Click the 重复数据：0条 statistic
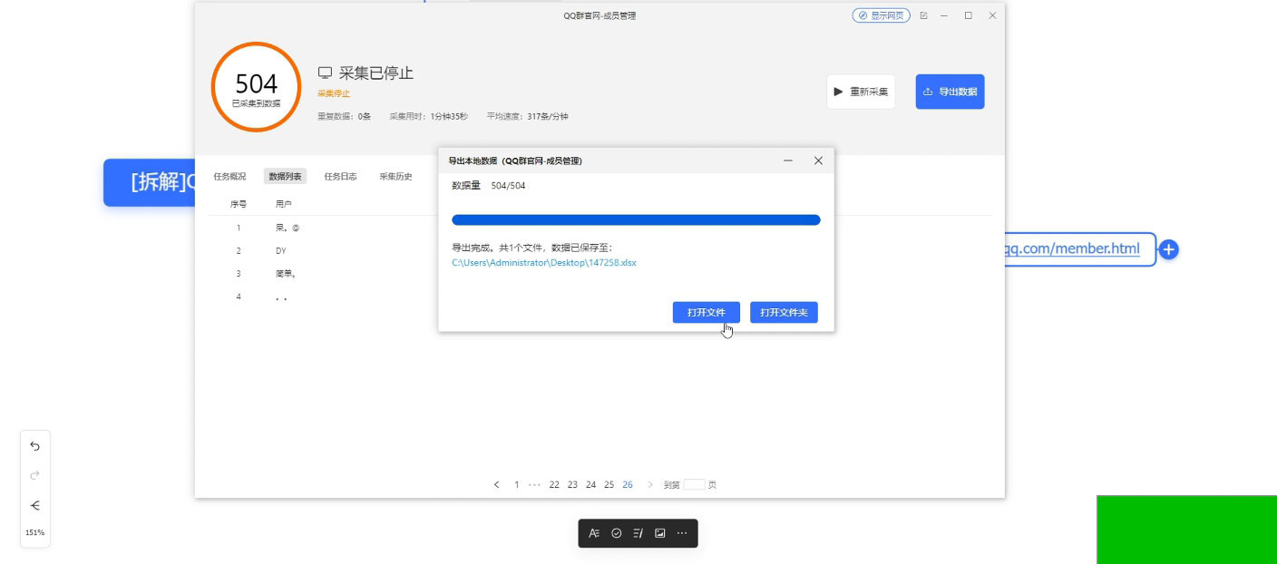 point(345,116)
